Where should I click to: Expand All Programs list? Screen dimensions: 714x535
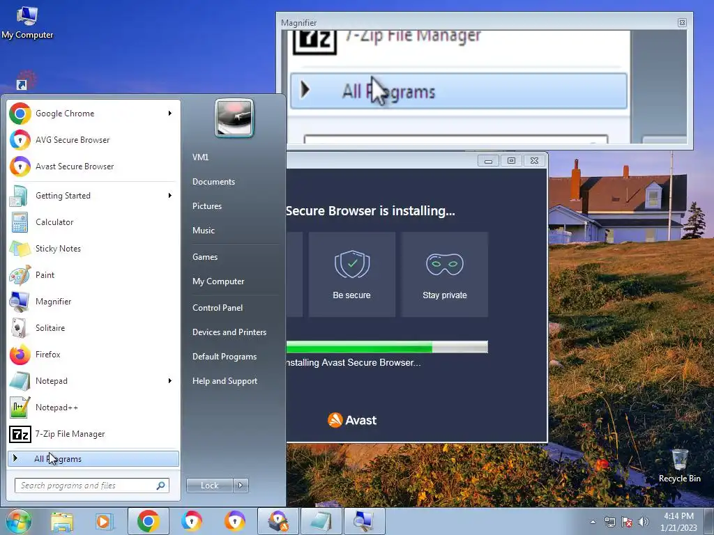point(93,458)
